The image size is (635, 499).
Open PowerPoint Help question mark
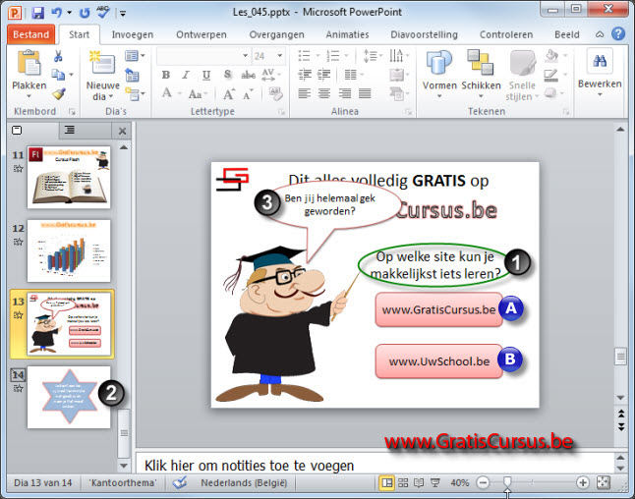618,34
